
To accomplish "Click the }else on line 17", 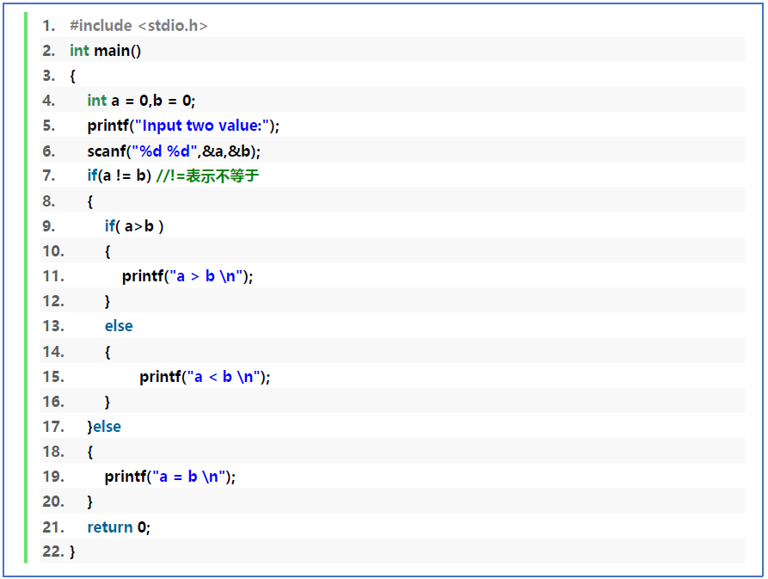I will click(104, 427).
